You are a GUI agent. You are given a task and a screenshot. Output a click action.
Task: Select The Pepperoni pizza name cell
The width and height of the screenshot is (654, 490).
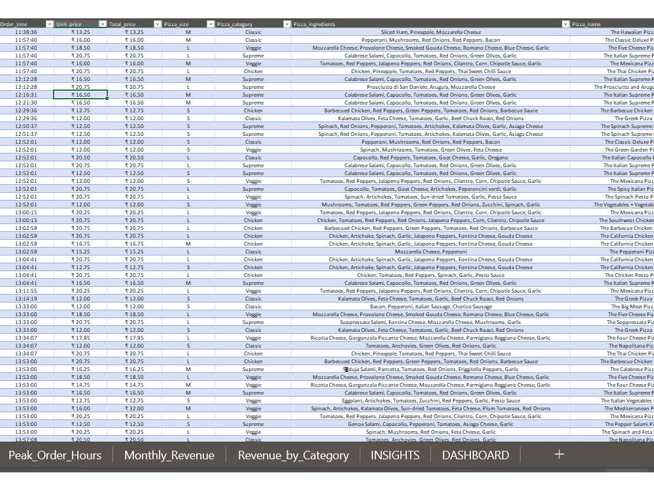click(612, 252)
